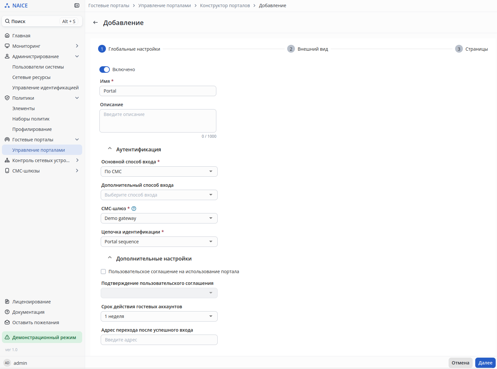Image resolution: width=497 pixels, height=369 pixels.
Task: Collapse the sidebar panel icon
Action: [x=77, y=6]
